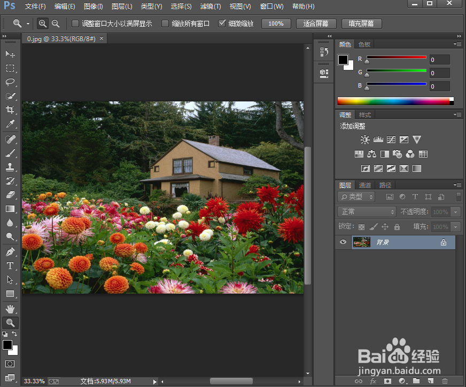The height and width of the screenshot is (387, 466).
Task: Open the opacity dropdown arrow
Action: coord(456,212)
